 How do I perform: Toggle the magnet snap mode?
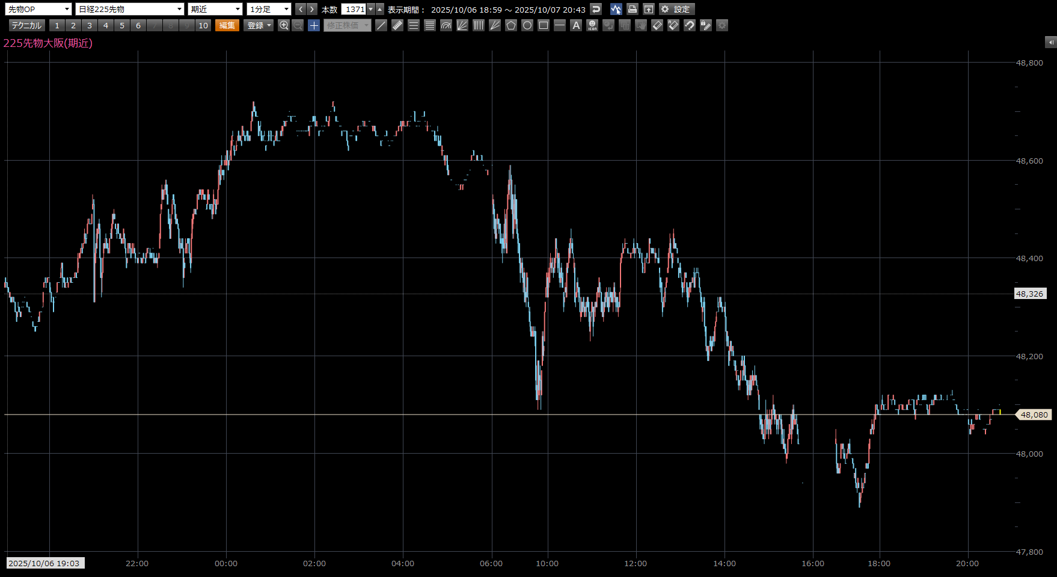point(690,25)
